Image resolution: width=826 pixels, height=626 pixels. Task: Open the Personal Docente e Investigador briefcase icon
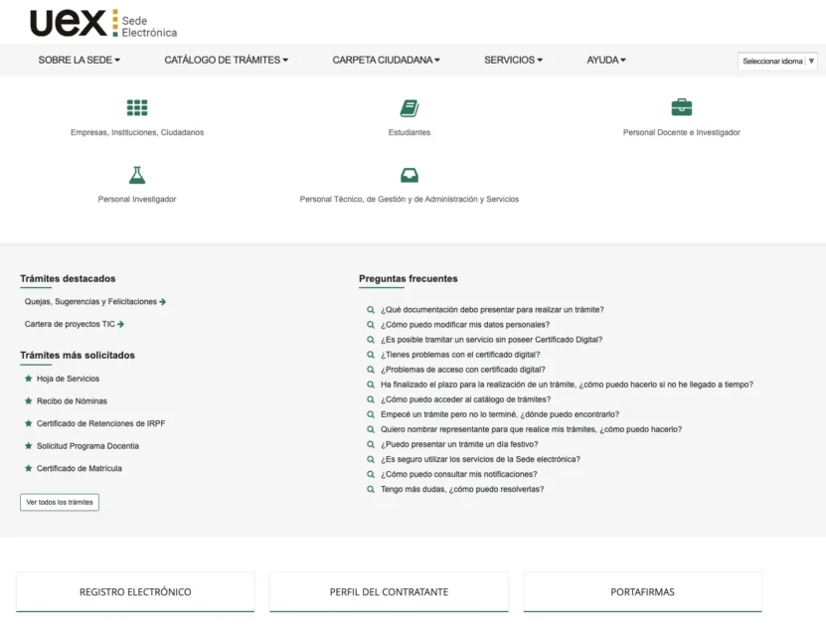pos(682,107)
